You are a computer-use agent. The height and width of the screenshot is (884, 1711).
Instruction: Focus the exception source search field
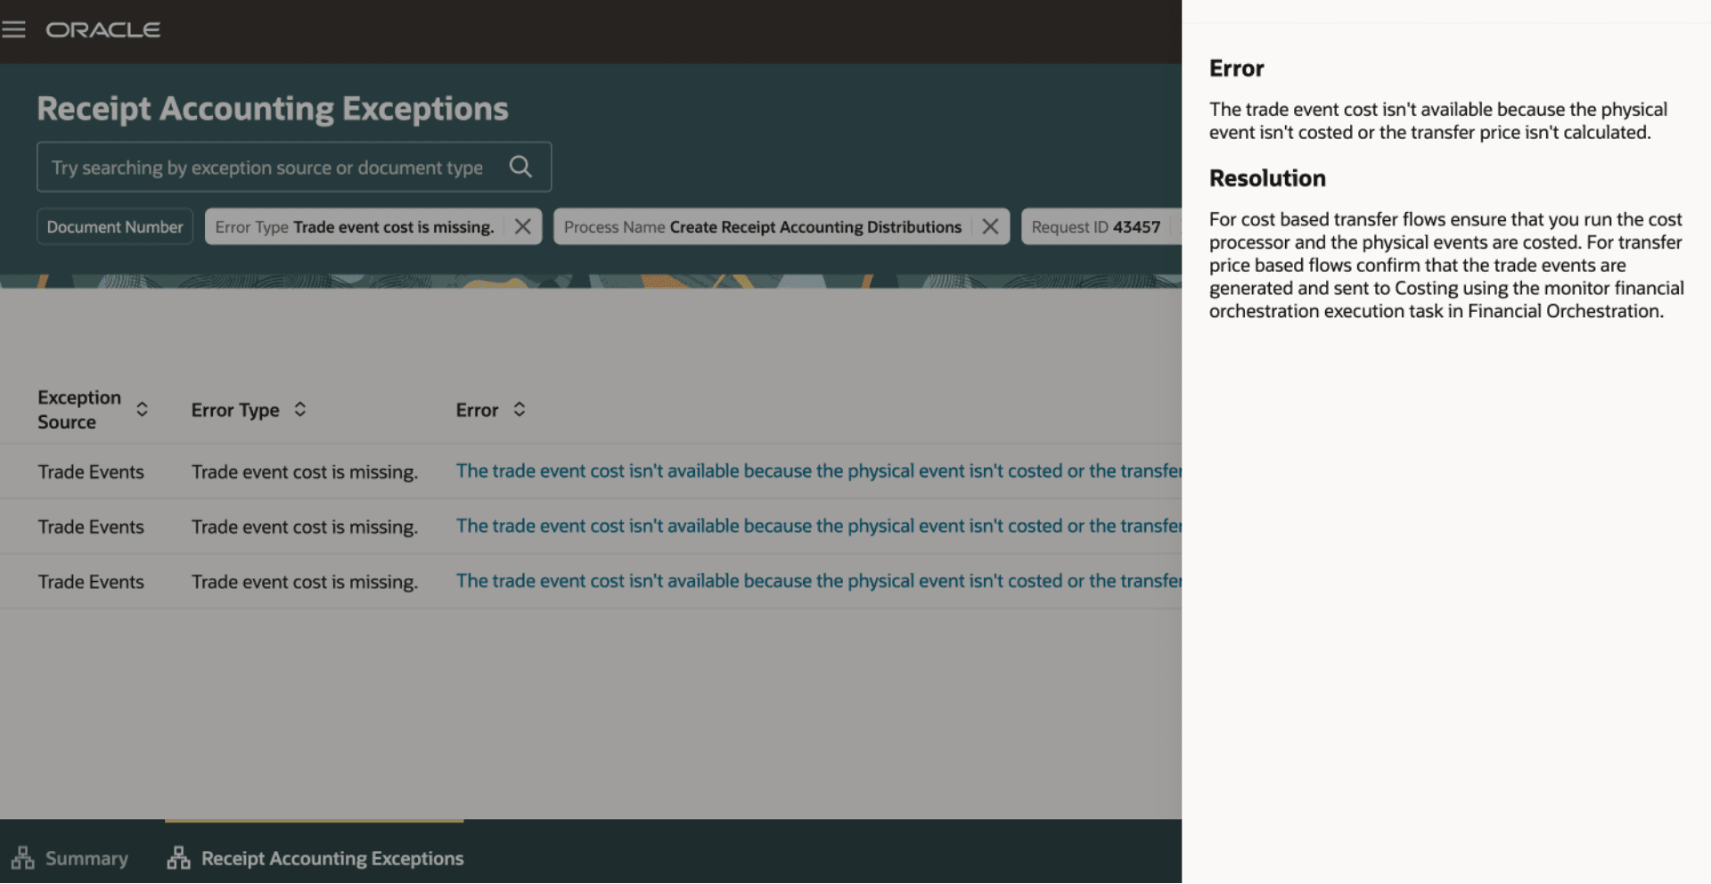(294, 167)
